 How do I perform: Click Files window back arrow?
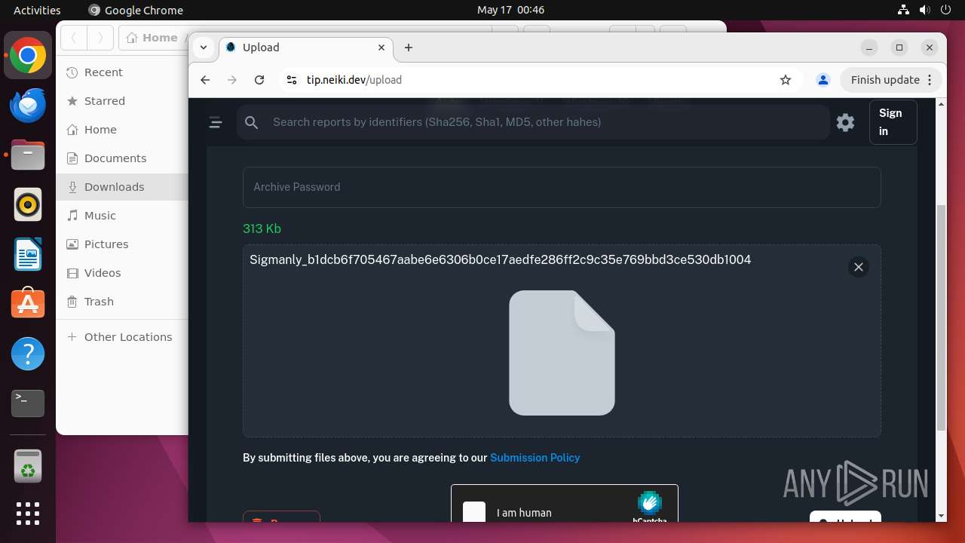point(74,38)
